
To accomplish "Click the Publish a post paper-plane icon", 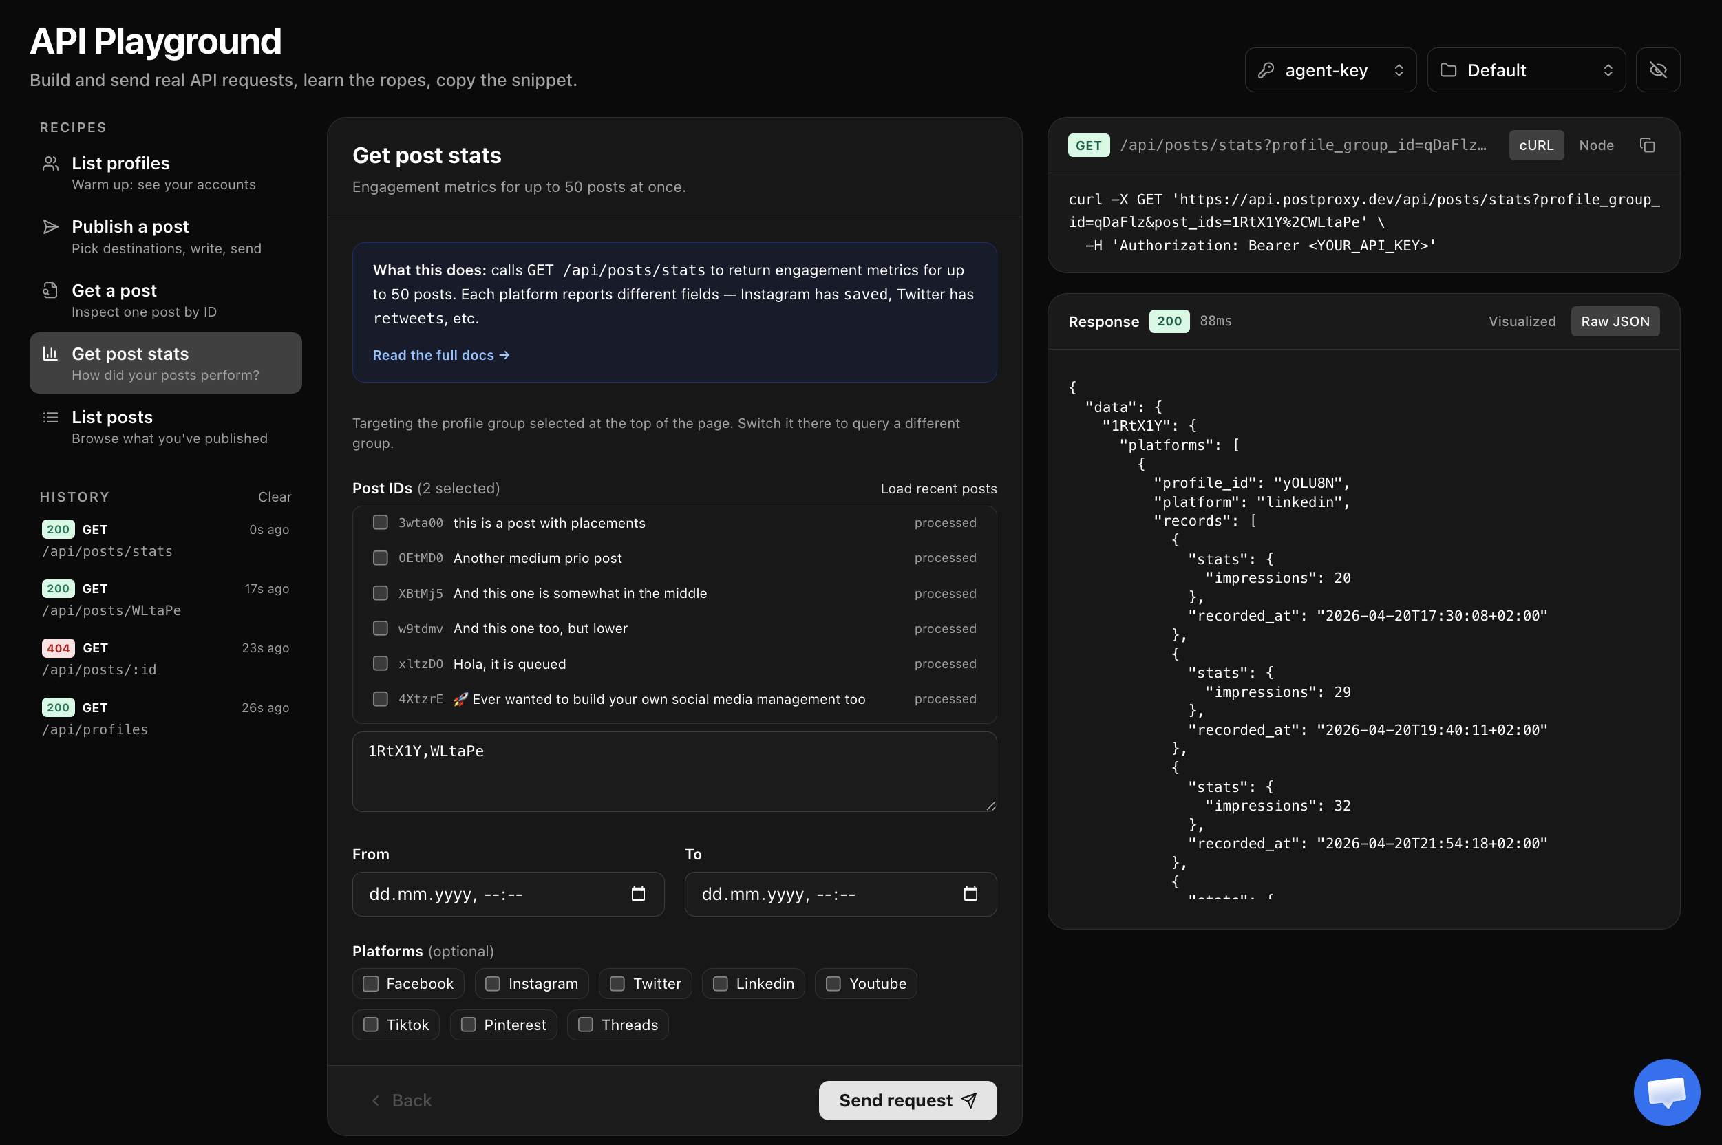I will pyautogui.click(x=50, y=227).
